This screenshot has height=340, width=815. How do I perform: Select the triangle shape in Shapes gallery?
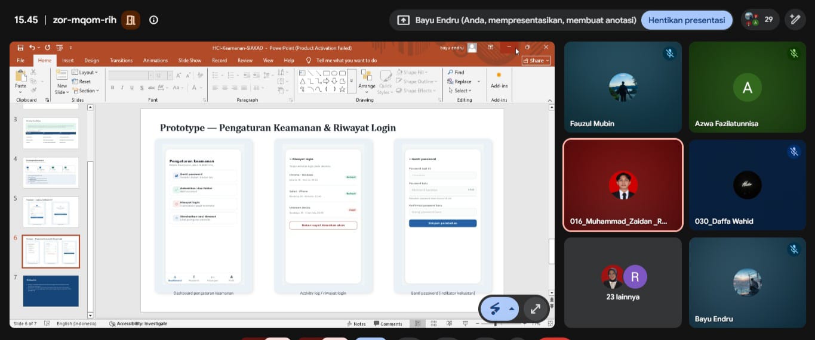pos(303,81)
